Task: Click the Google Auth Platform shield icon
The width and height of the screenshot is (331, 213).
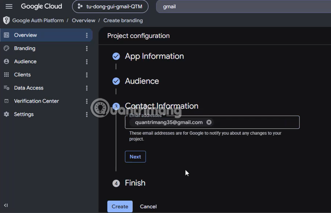Action: (6, 20)
